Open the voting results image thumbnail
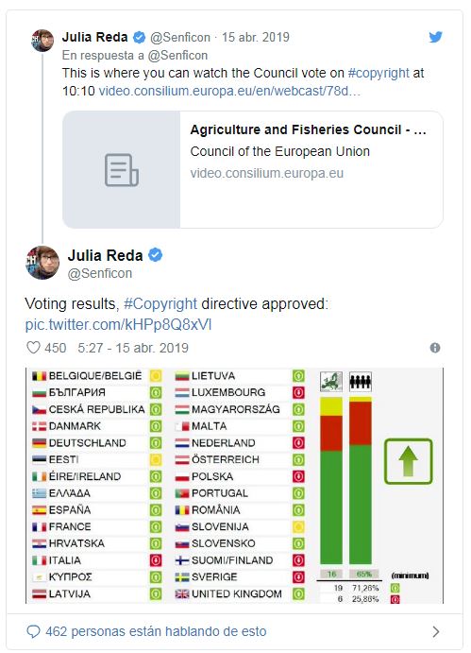Image resolution: width=471 pixels, height=653 pixels. (234, 486)
